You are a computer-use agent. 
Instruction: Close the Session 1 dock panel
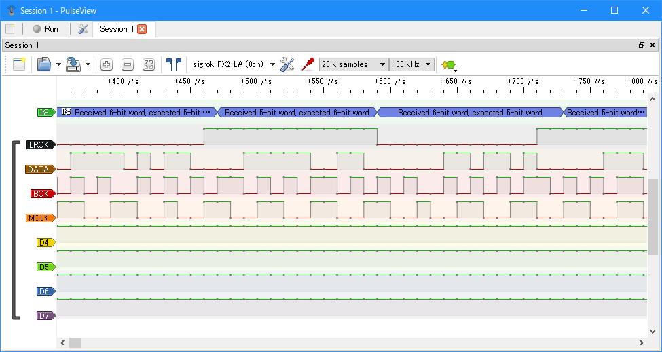652,45
